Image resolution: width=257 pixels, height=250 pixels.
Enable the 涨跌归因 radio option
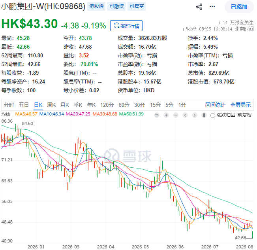pos(212,116)
